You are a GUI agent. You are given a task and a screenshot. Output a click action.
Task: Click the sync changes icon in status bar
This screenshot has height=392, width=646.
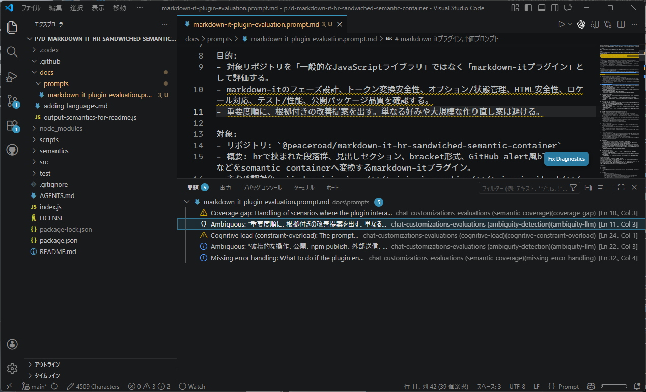tap(54, 387)
